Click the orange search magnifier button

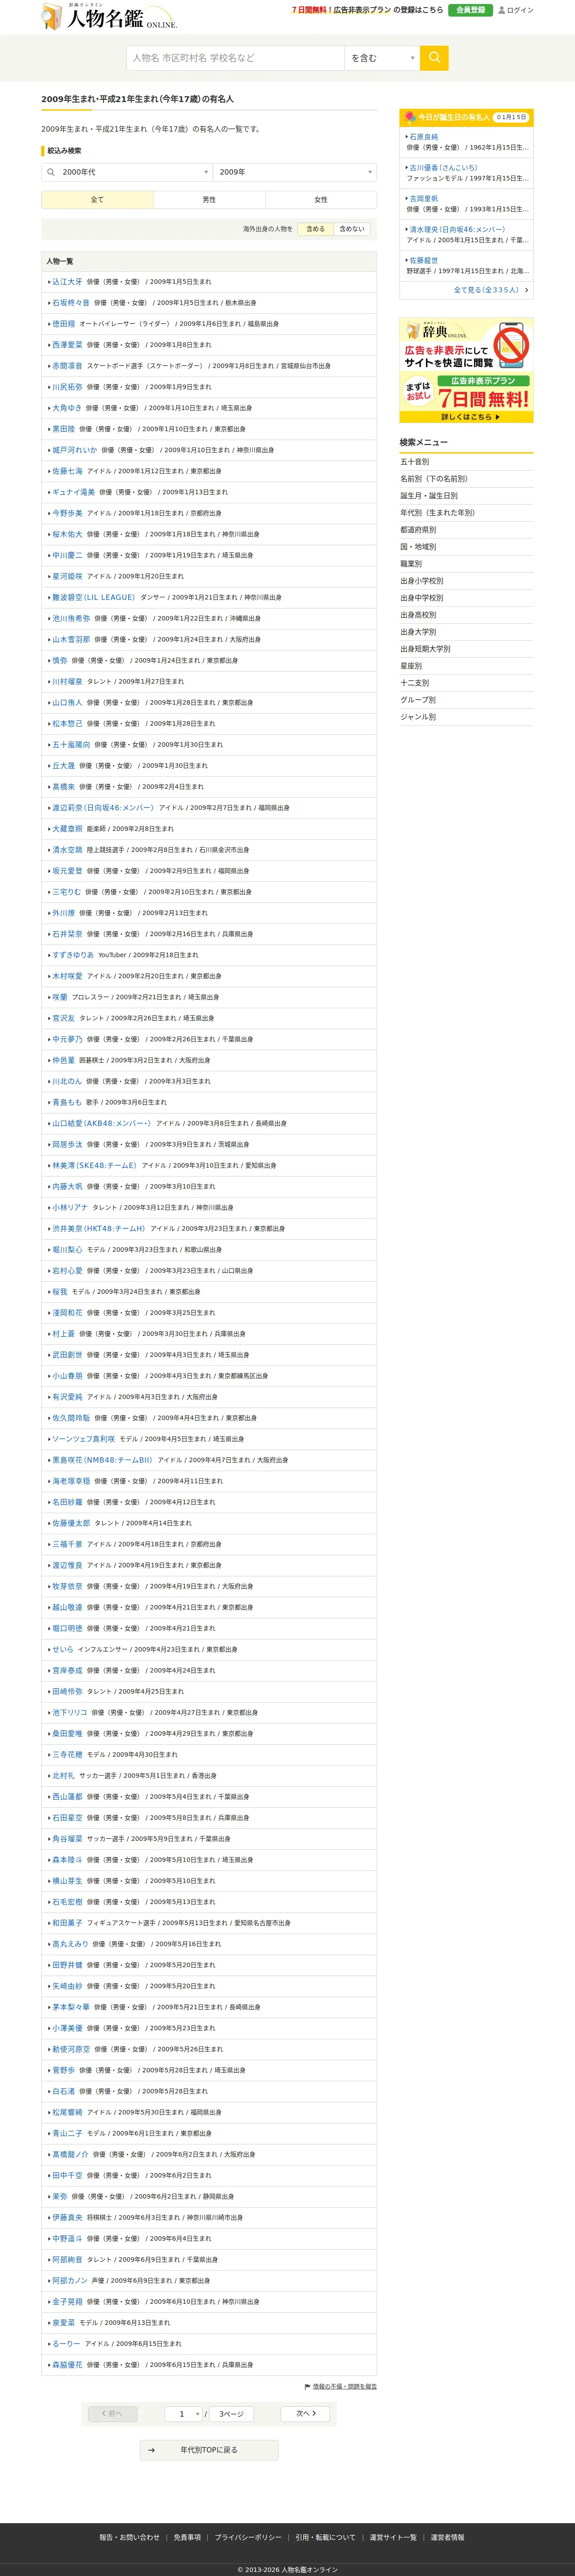tap(434, 58)
